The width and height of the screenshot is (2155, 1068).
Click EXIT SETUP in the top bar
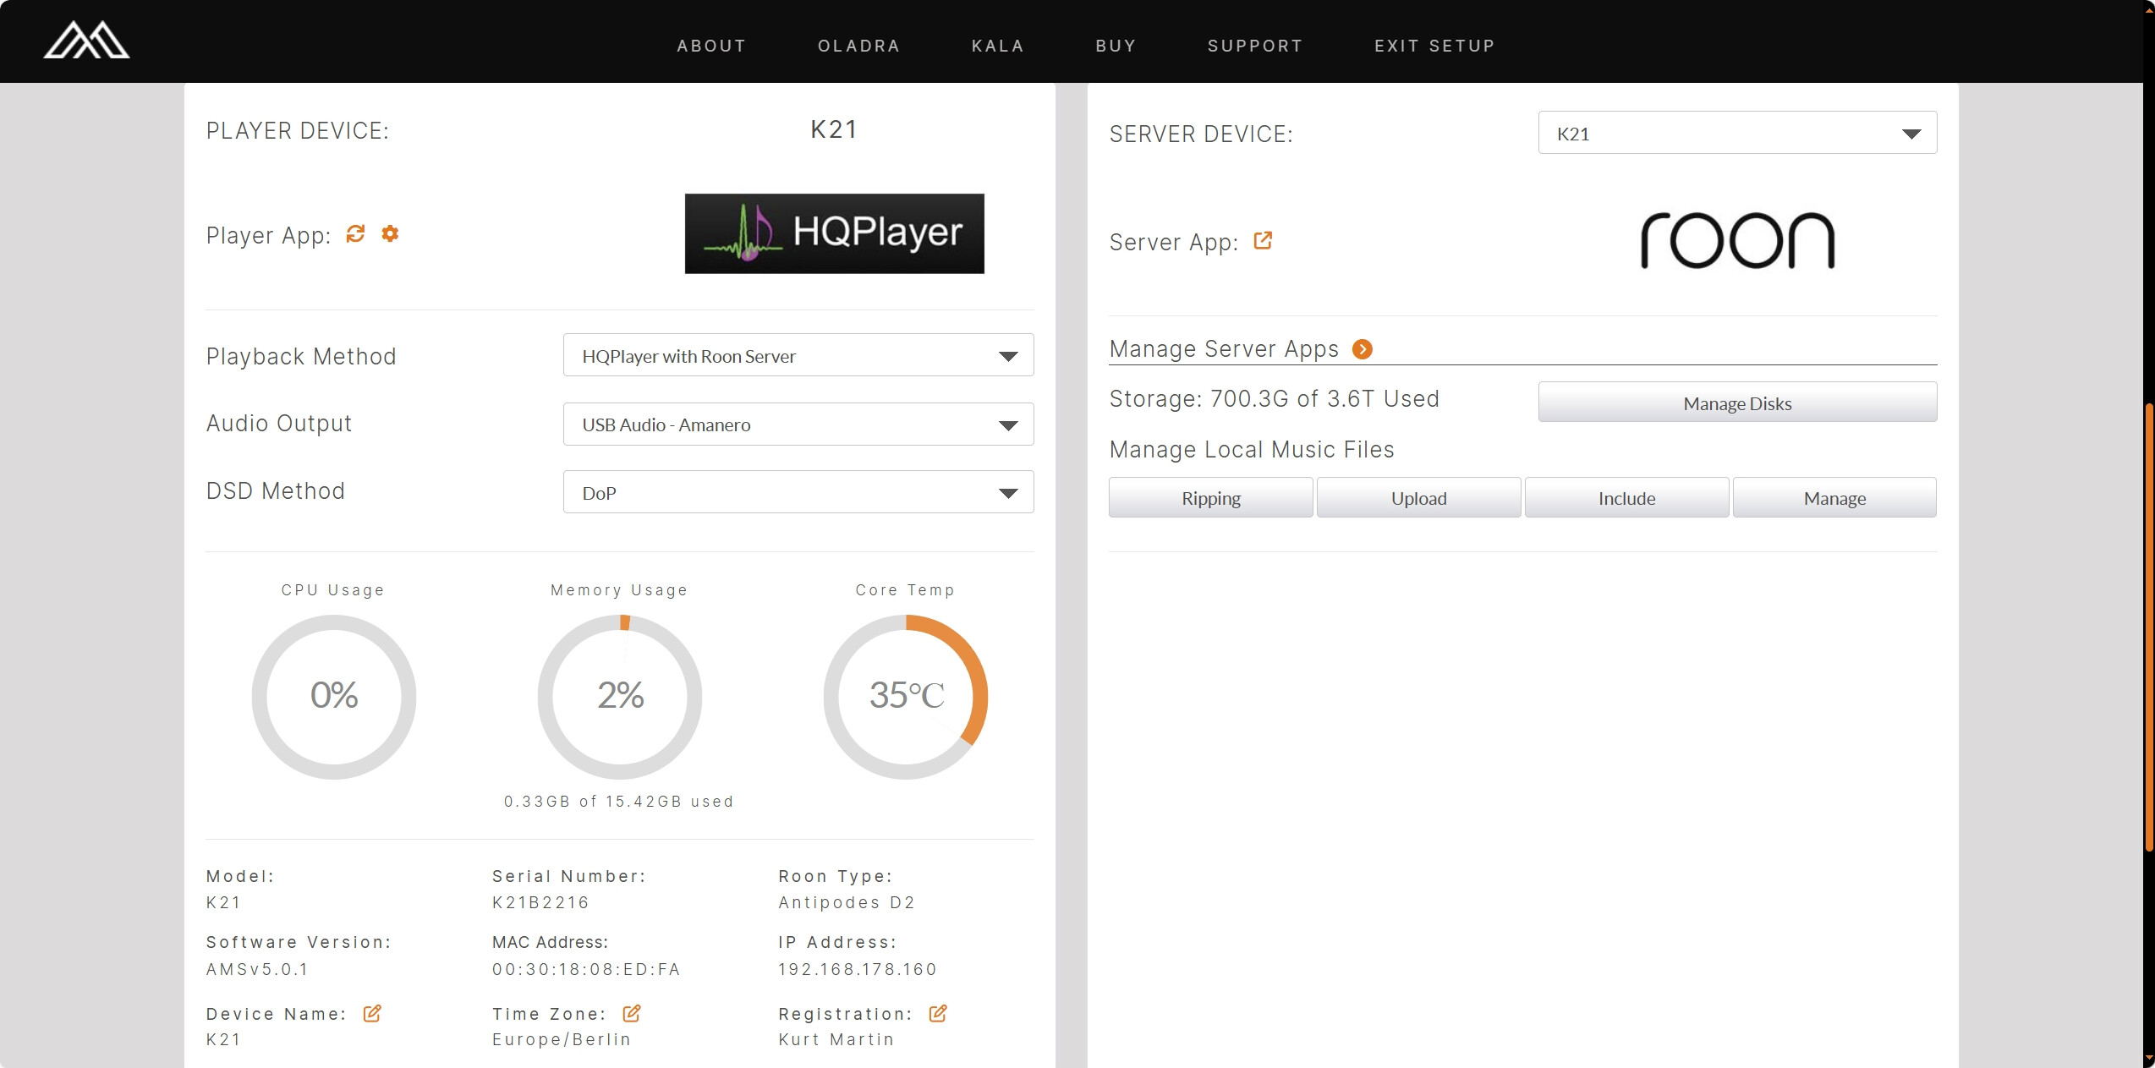click(x=1434, y=46)
